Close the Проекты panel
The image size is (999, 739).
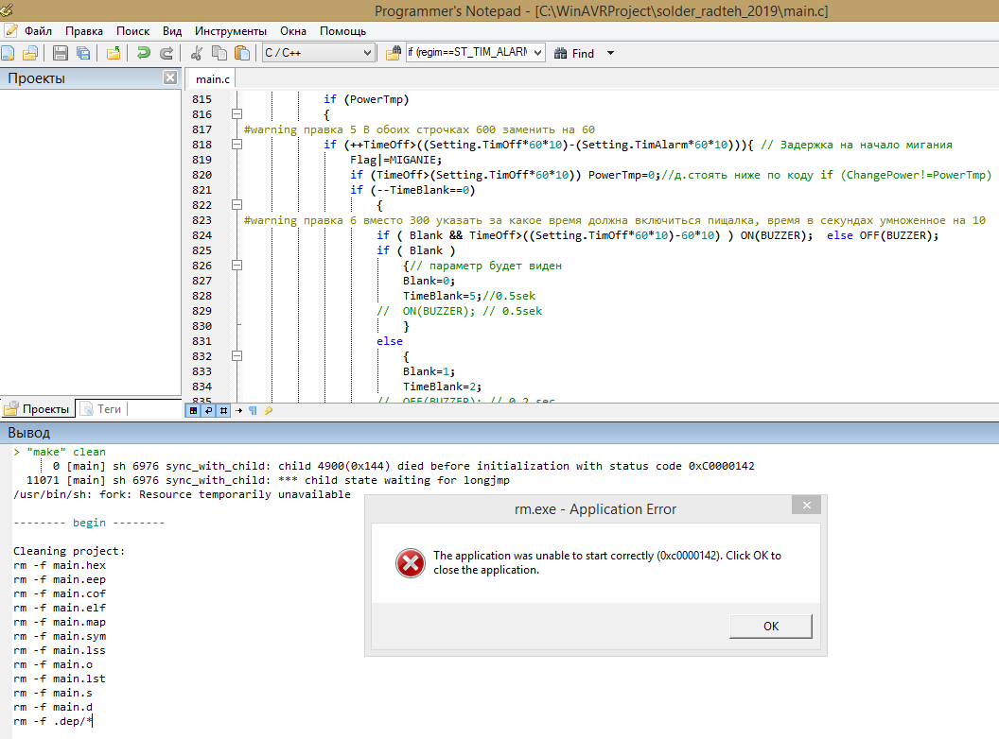[x=170, y=77]
